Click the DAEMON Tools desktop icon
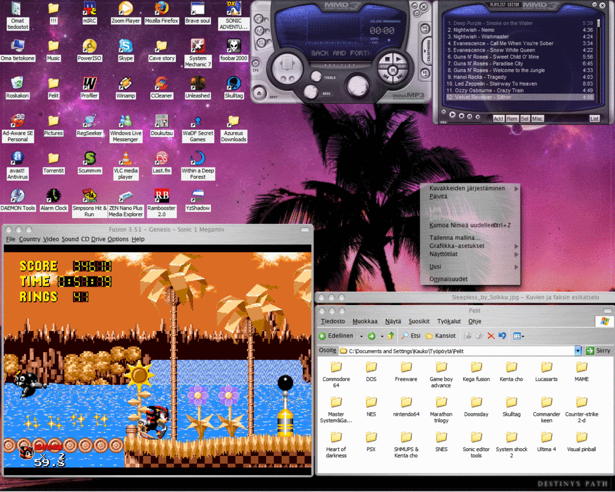The height and width of the screenshot is (492, 615). [17, 201]
